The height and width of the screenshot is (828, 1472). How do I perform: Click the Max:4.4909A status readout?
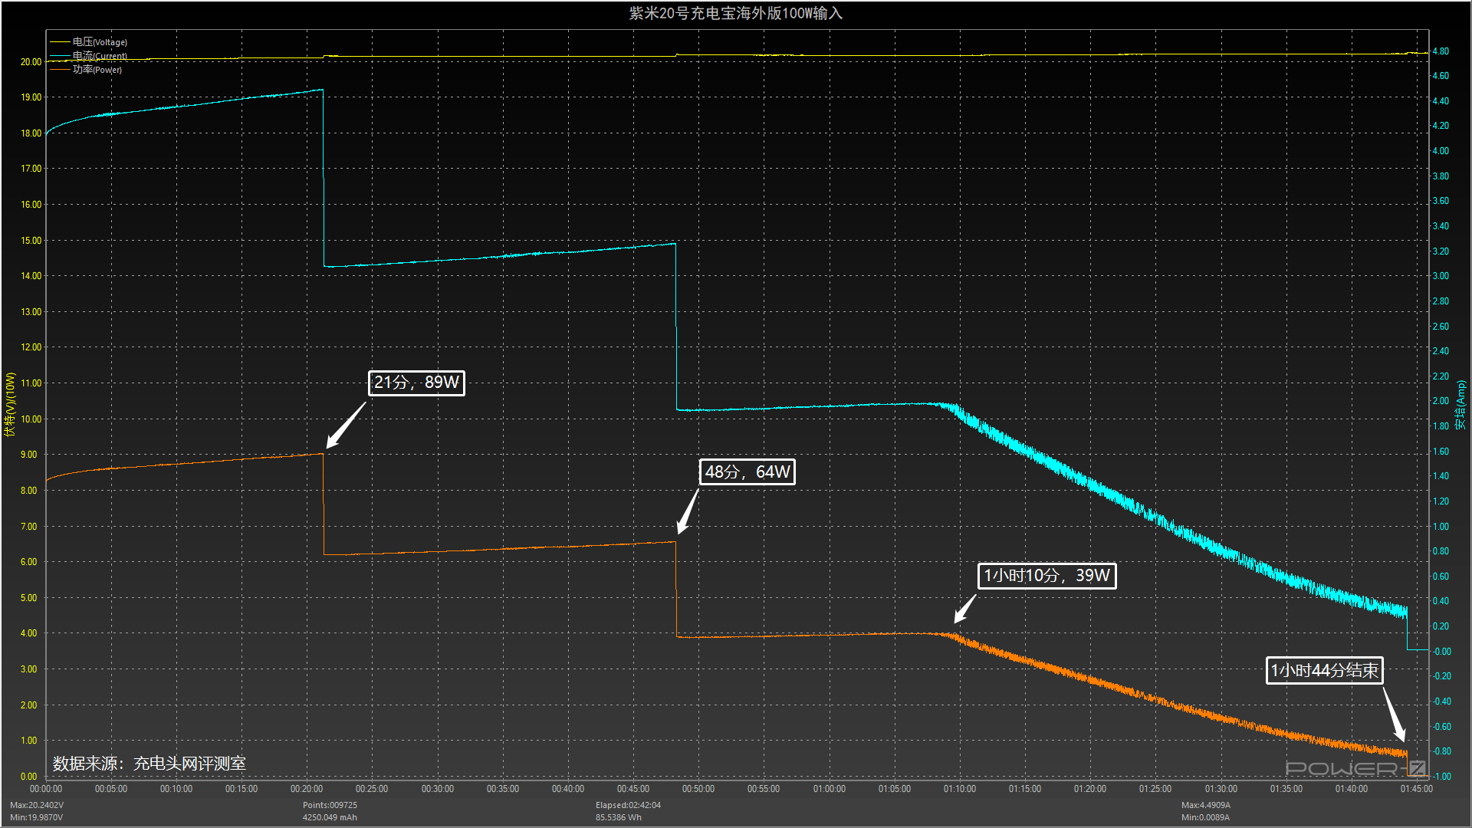pyautogui.click(x=1206, y=805)
